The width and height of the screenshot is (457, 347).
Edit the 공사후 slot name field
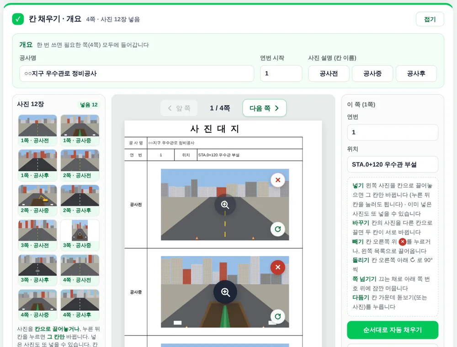pos(416,74)
